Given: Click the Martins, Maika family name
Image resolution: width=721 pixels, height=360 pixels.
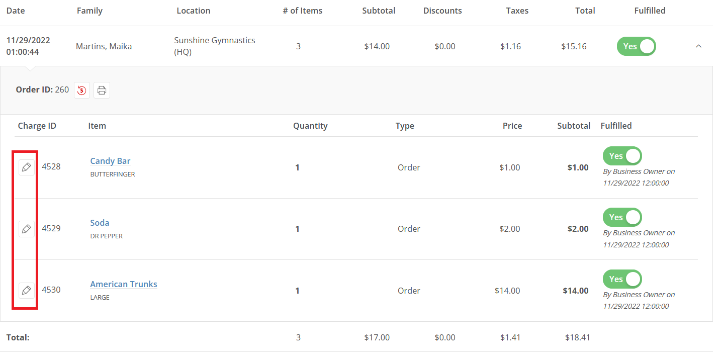Looking at the screenshot, I should pos(104,46).
